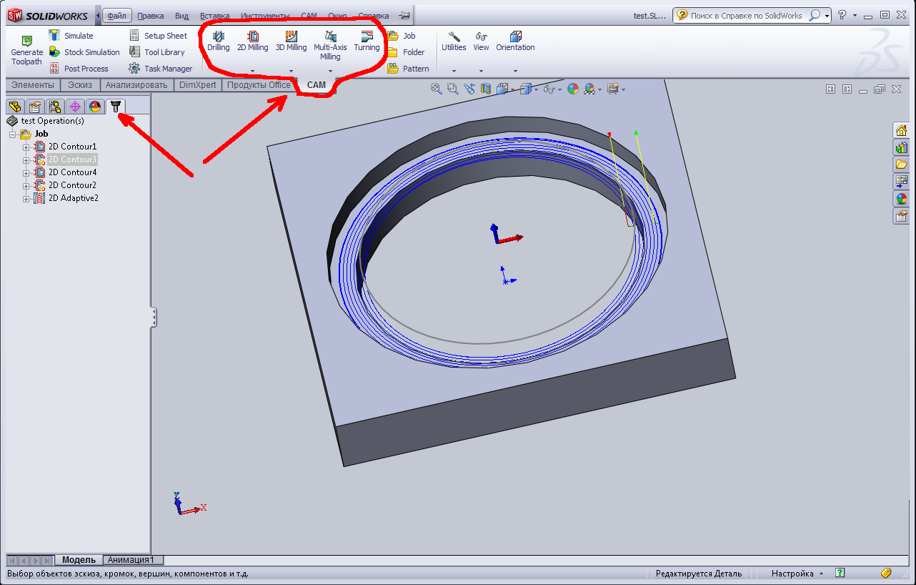Open the View Palette pane
916x585 pixels.
point(901,182)
